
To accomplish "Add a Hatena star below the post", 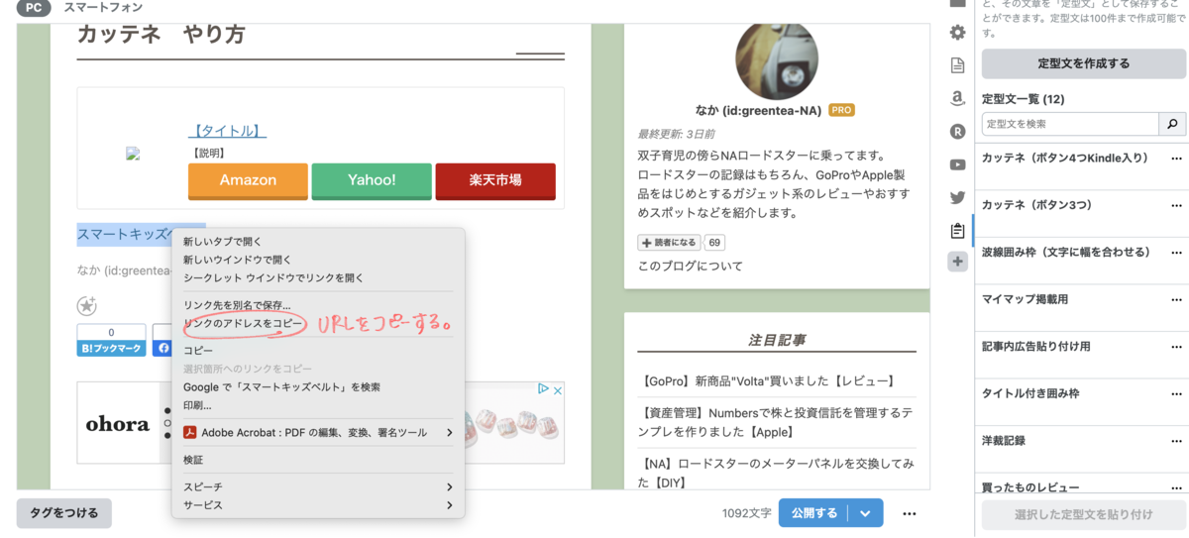I will click(87, 306).
